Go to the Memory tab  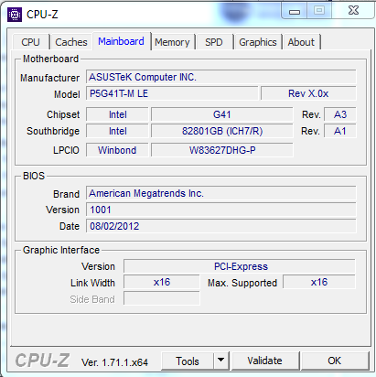point(172,42)
